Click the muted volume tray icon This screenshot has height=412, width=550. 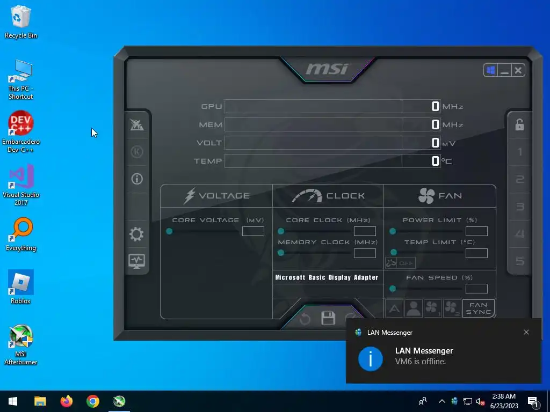click(x=480, y=401)
